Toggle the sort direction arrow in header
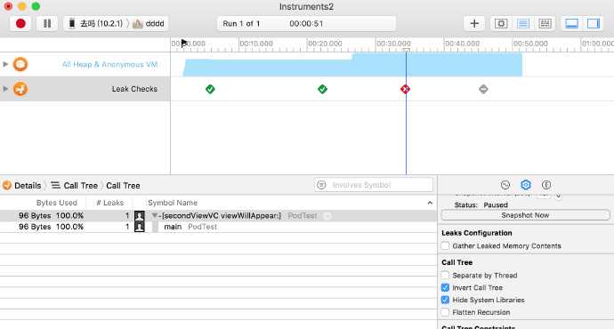The image size is (614, 329). [x=430, y=203]
